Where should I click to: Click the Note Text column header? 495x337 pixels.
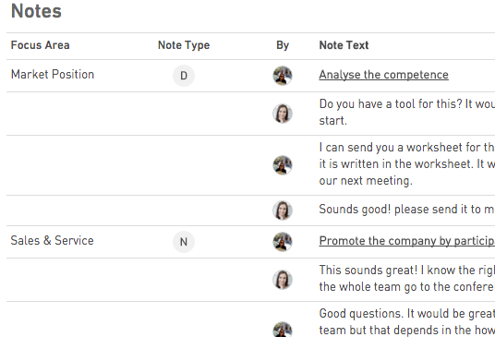tap(344, 45)
